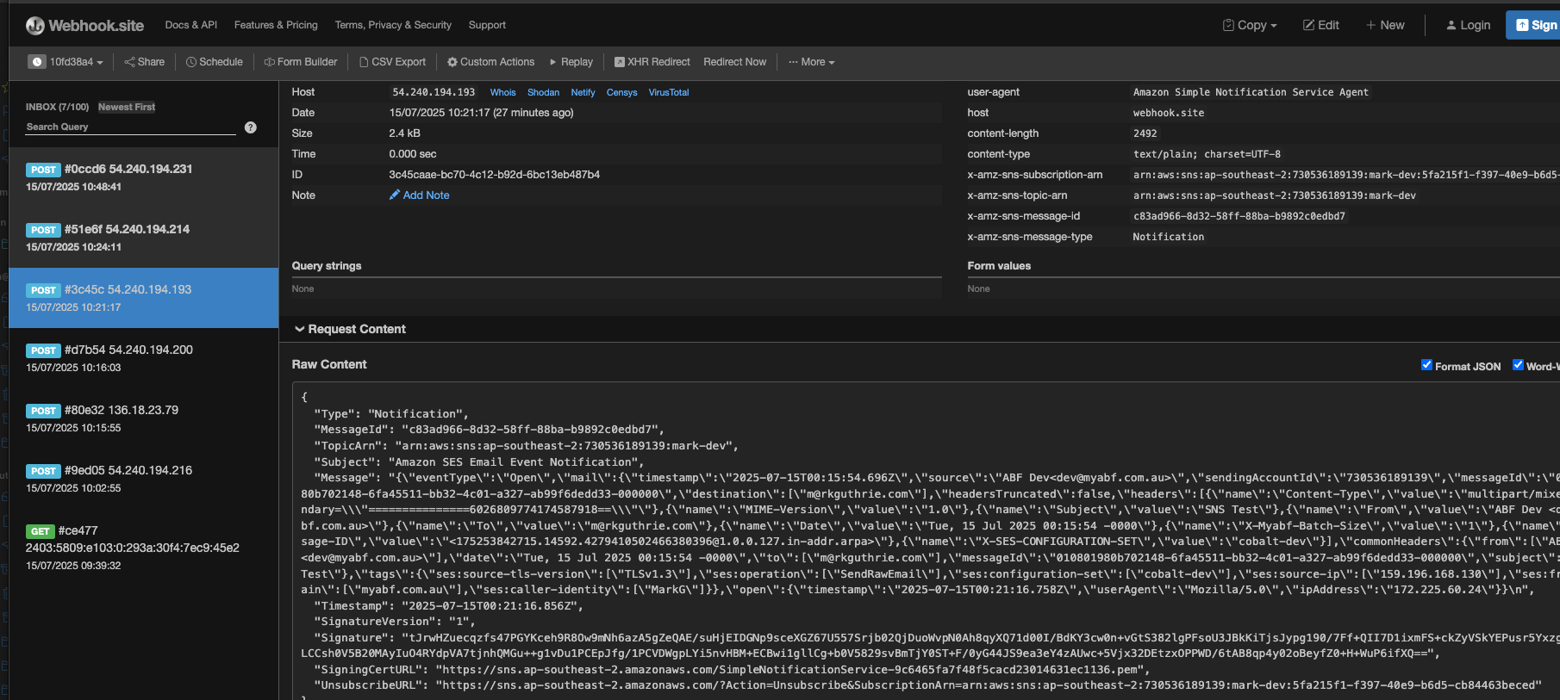Toggle the Word-Wrap checkbox
This screenshot has height=700, width=1560.
(x=1518, y=365)
